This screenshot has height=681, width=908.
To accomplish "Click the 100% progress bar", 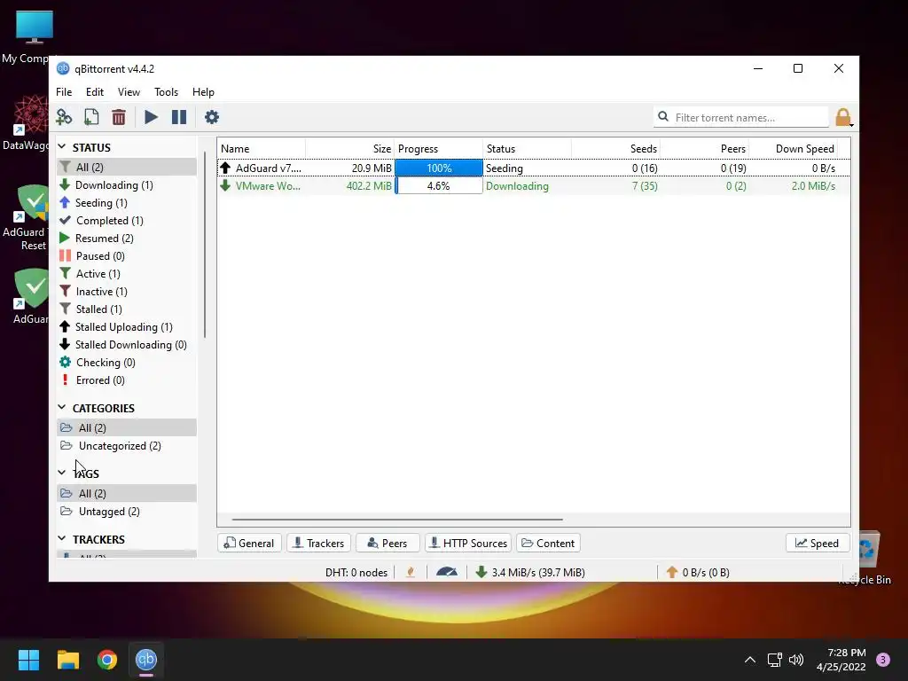I will click(x=438, y=168).
